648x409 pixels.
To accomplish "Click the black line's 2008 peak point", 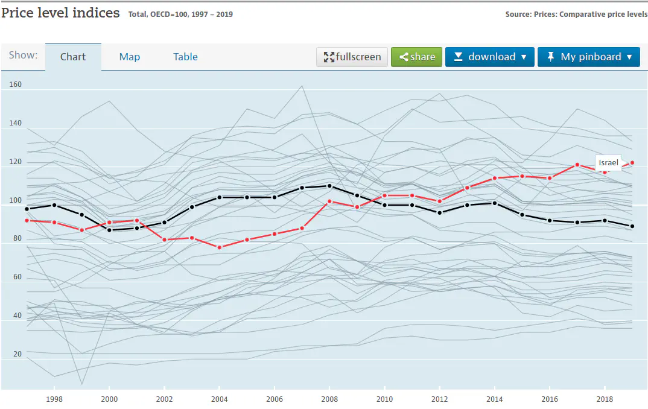I will point(329,186).
